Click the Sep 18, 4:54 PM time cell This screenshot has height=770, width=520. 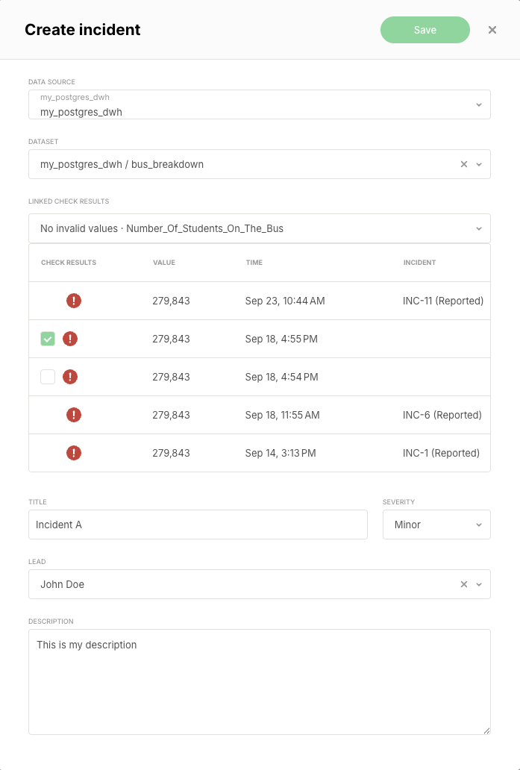point(281,377)
